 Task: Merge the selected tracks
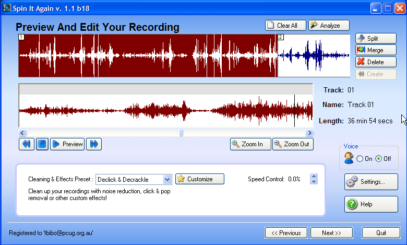click(x=376, y=50)
